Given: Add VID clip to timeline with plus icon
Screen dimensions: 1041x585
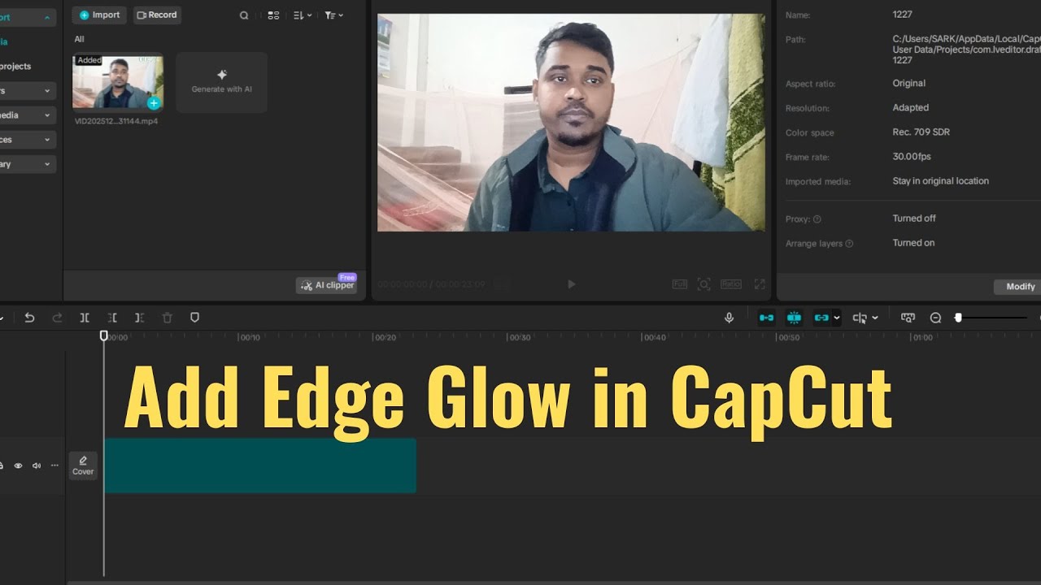Looking at the screenshot, I should 154,103.
